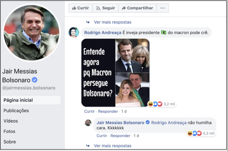The height and width of the screenshot is (151, 228).
Task: Open the three-dots more options menu
Action: (163, 8)
